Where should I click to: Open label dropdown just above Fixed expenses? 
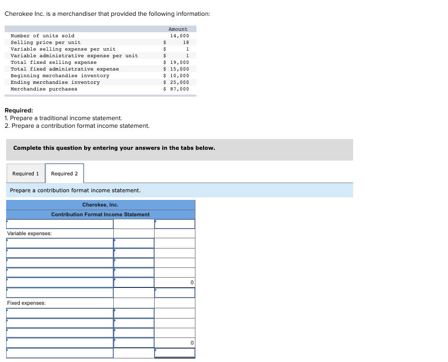(x=60, y=292)
